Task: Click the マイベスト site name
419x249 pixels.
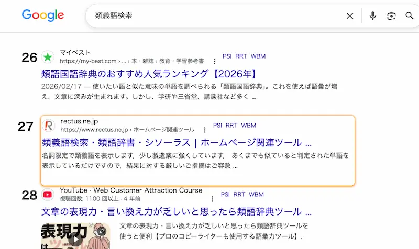Action: [x=75, y=52]
